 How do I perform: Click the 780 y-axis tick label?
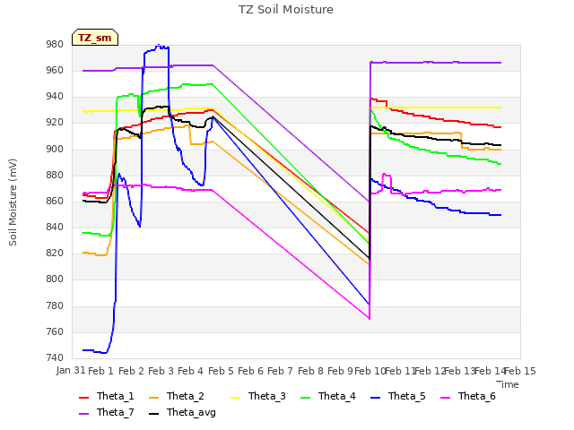(55, 306)
